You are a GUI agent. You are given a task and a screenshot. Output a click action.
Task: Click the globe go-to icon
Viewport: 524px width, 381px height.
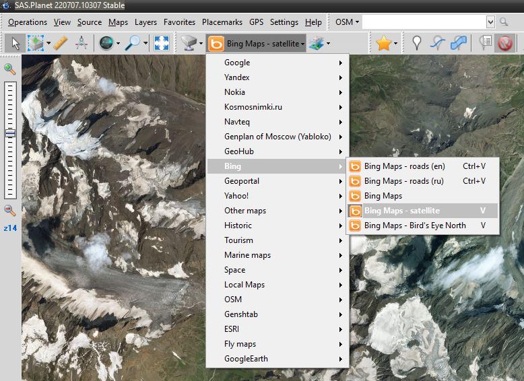pyautogui.click(x=106, y=43)
